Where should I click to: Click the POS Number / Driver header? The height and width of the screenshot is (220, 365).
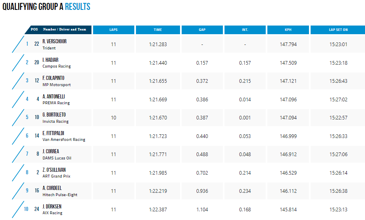coord(58,30)
